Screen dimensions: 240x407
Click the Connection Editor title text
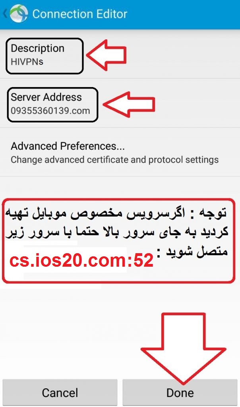pos(79,14)
